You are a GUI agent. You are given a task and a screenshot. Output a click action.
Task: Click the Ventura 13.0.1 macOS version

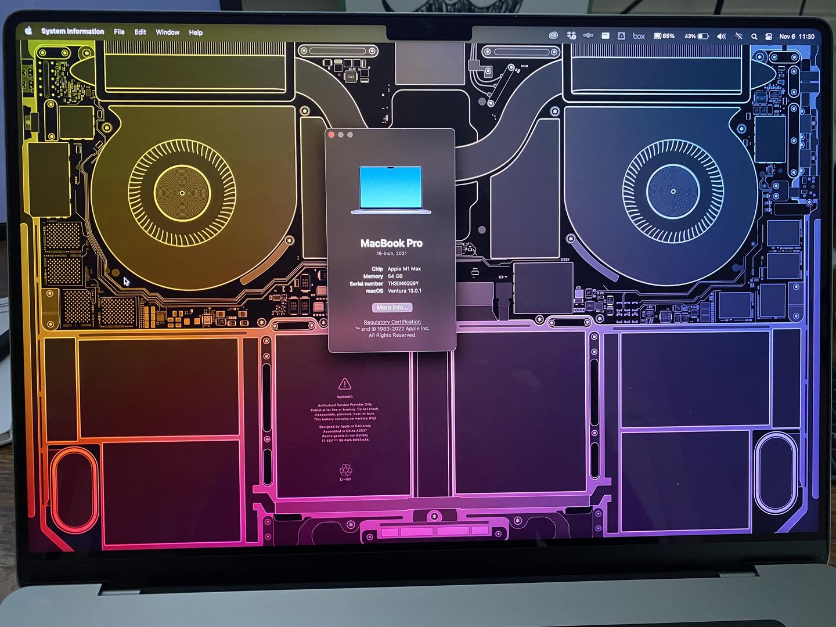405,291
